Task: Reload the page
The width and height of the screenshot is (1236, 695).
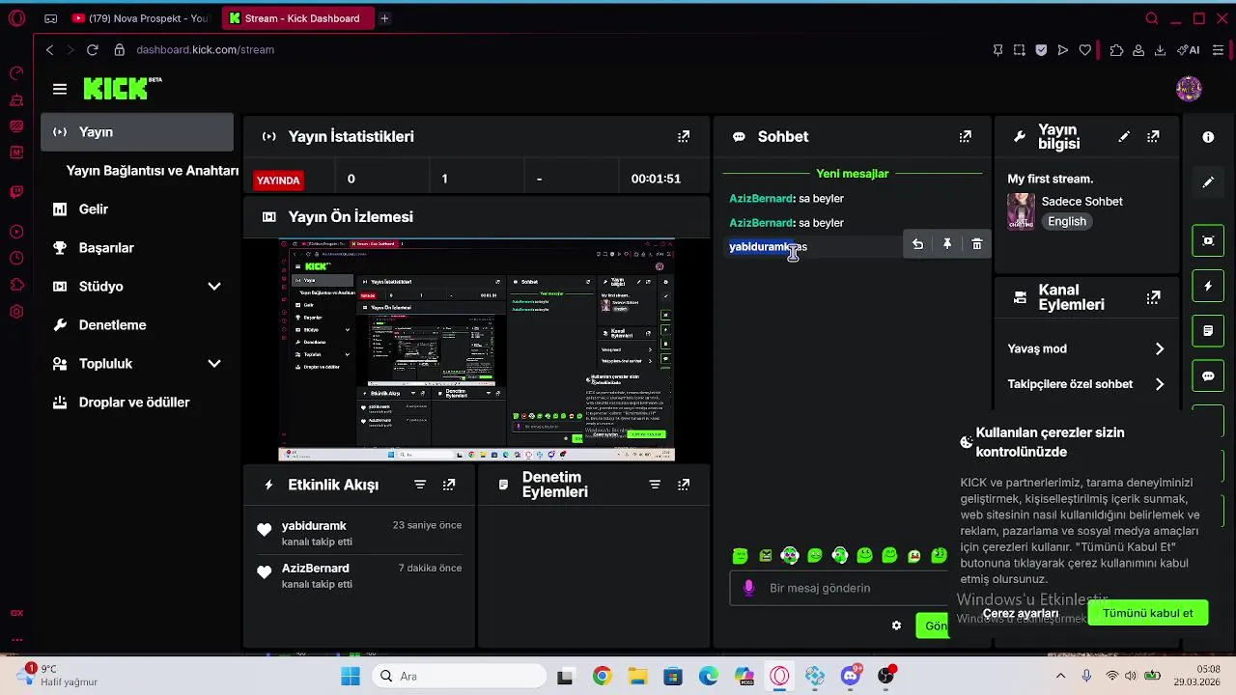Action: [x=93, y=50]
